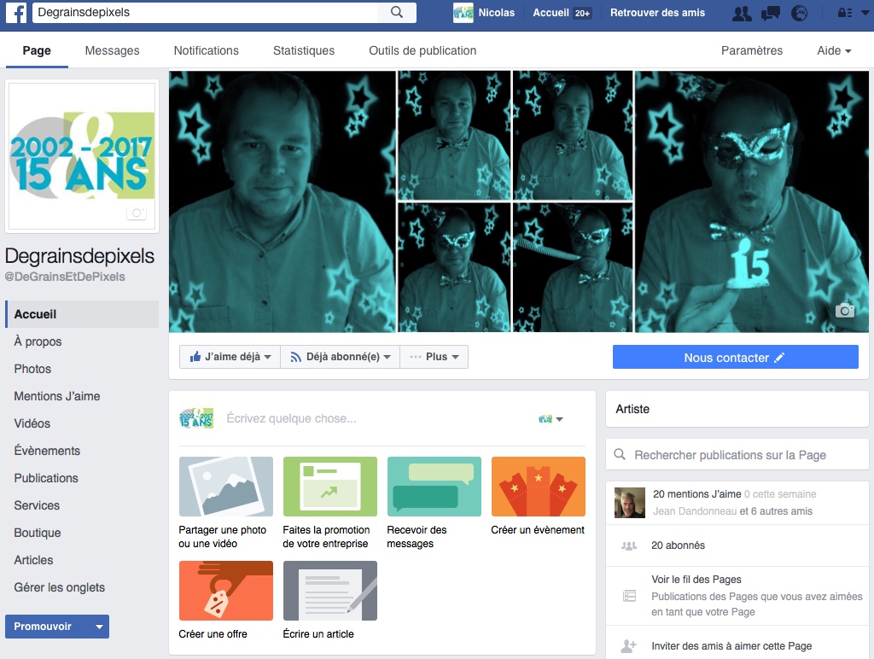Click Inviter des amis à aimer cette Page

click(x=731, y=646)
